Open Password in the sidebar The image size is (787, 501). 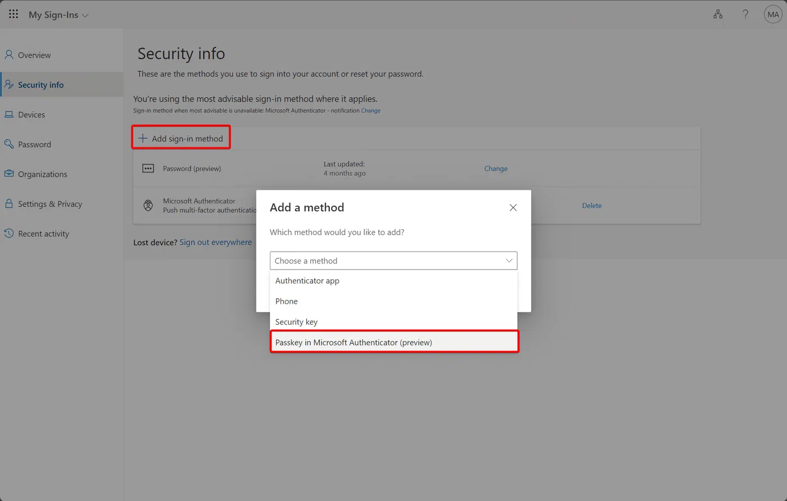62,144
